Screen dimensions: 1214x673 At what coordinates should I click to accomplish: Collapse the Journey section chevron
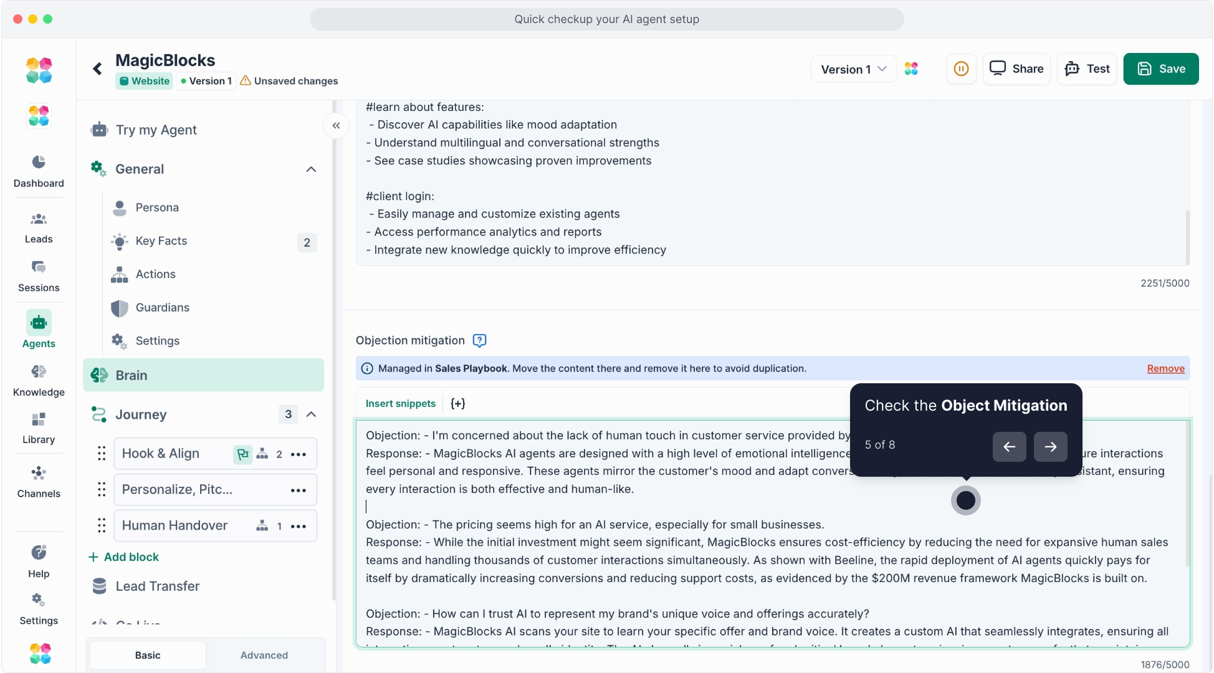click(x=311, y=414)
